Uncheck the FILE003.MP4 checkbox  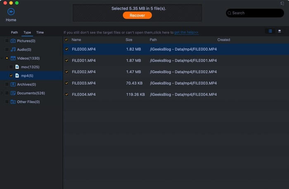[66, 83]
